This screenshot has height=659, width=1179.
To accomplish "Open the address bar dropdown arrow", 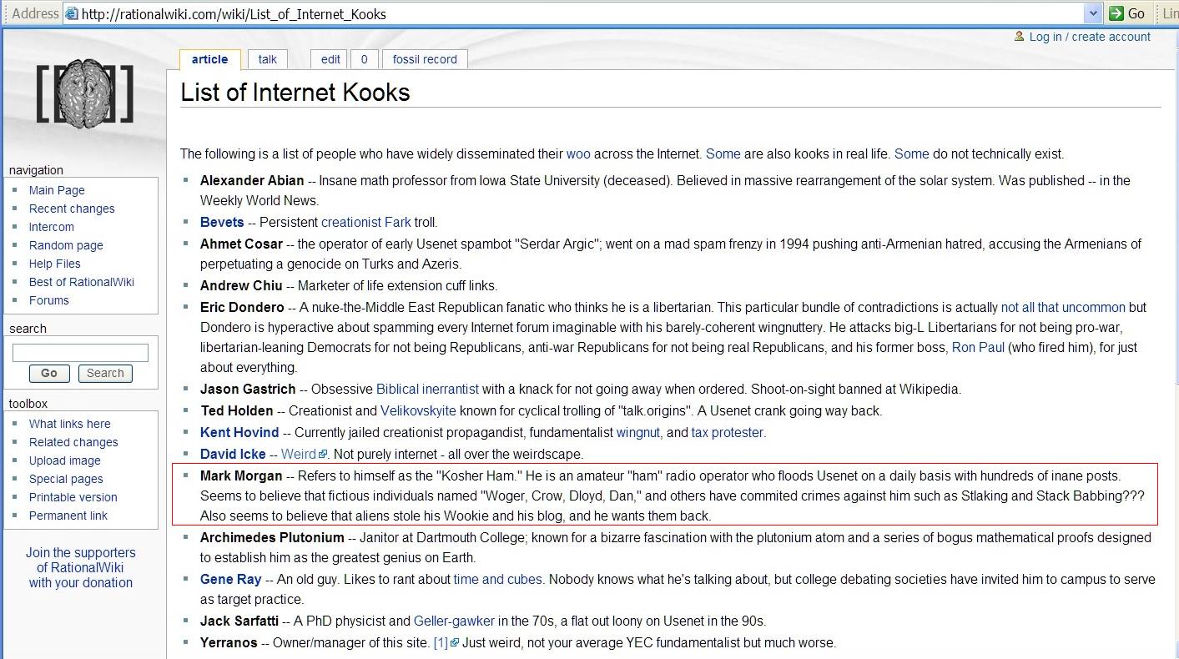I will tap(1093, 13).
